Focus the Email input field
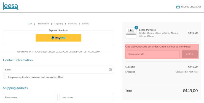 pos(58,69)
